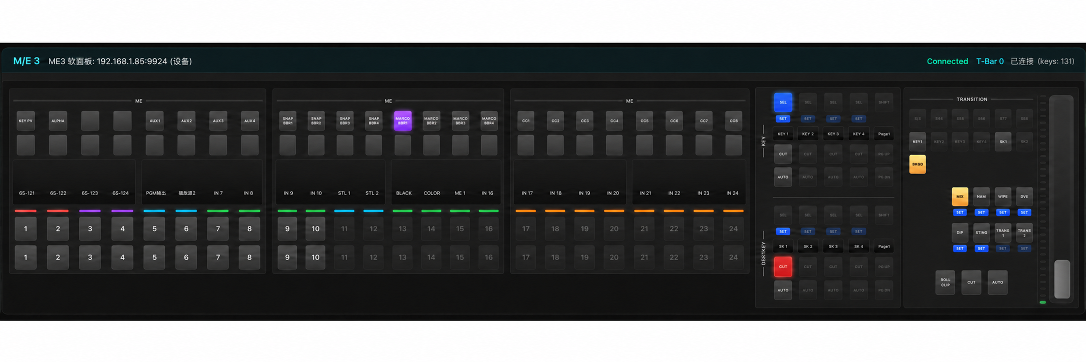Click the Connected status label
This screenshot has width=1086, height=362.
[x=947, y=61]
